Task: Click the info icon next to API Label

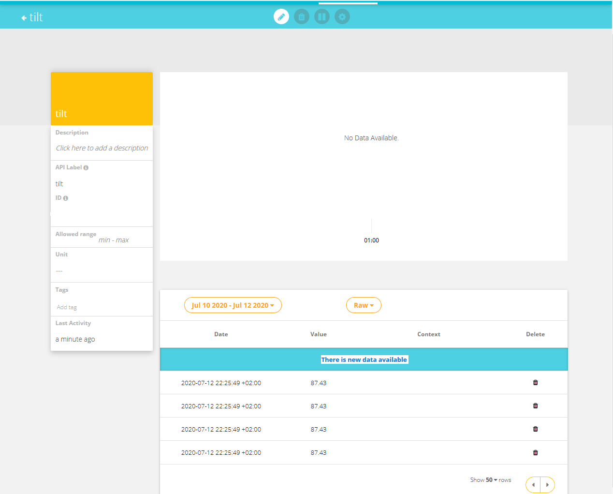Action: click(x=86, y=168)
